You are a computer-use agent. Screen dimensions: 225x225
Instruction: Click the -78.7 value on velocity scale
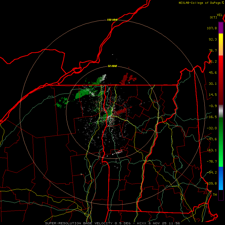tap(212, 161)
